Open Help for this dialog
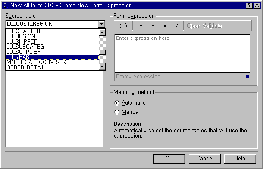This screenshot has height=169, width=263. click(240, 159)
